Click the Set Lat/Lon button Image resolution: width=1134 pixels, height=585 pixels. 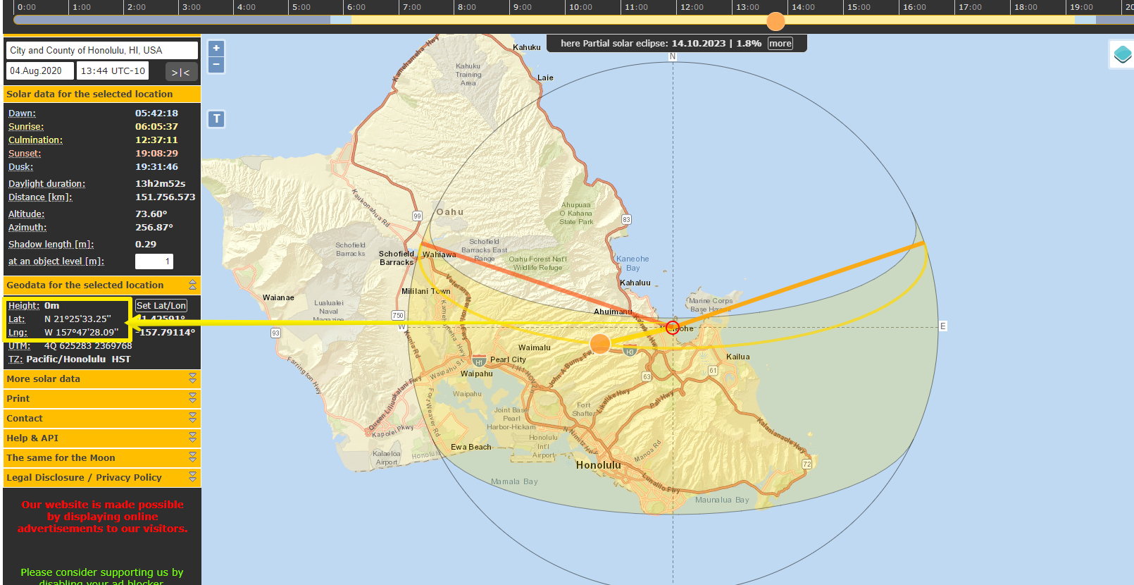coord(161,306)
